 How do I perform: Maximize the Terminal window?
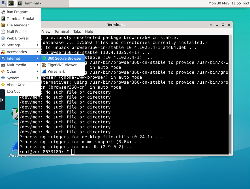[223, 25]
